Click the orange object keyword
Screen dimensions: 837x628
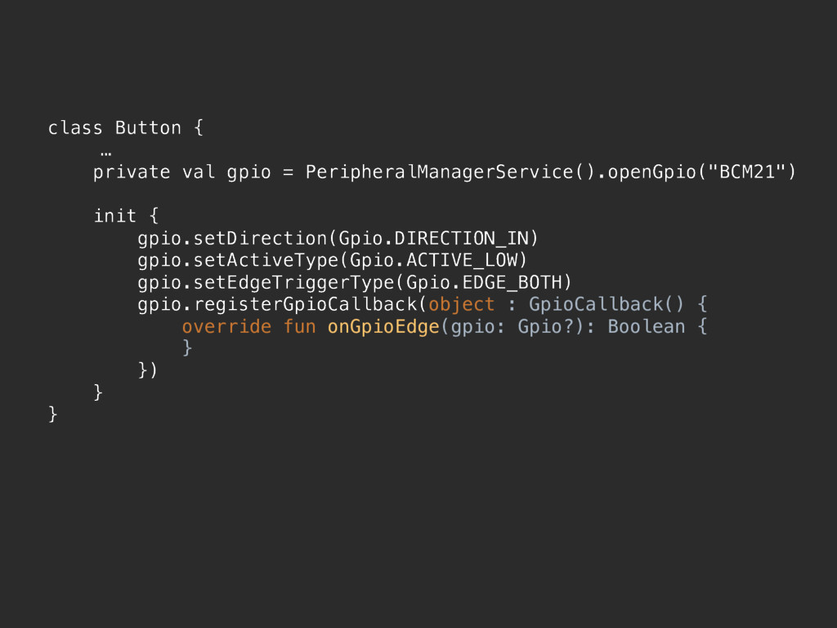point(461,304)
